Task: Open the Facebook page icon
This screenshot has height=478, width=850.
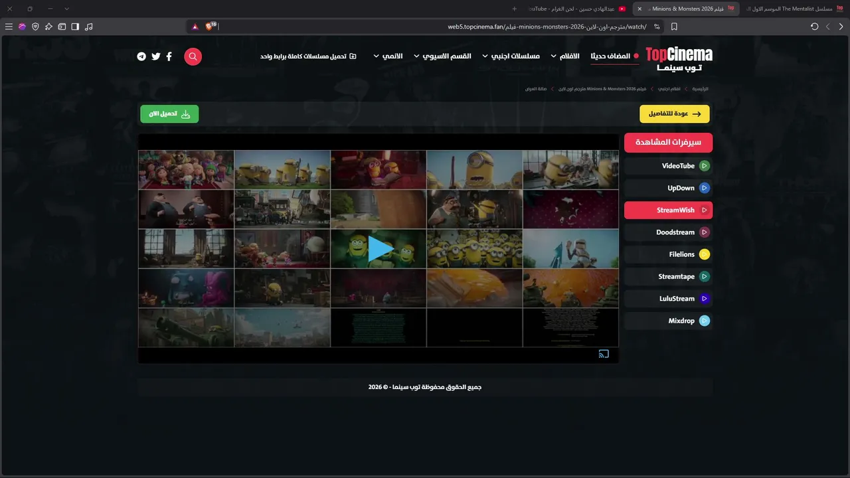Action: tap(169, 56)
